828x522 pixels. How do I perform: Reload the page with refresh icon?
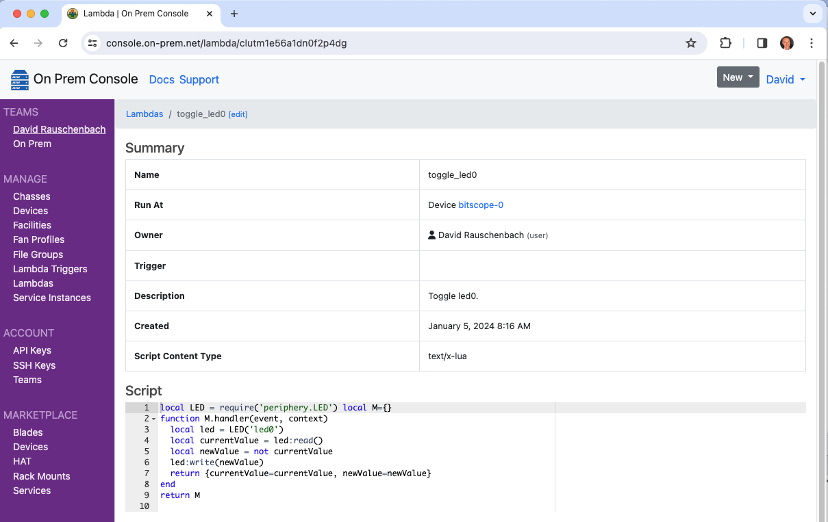pyautogui.click(x=63, y=43)
